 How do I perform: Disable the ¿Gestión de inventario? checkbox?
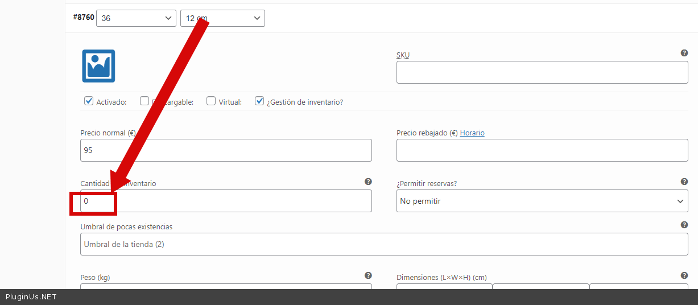[x=259, y=101]
